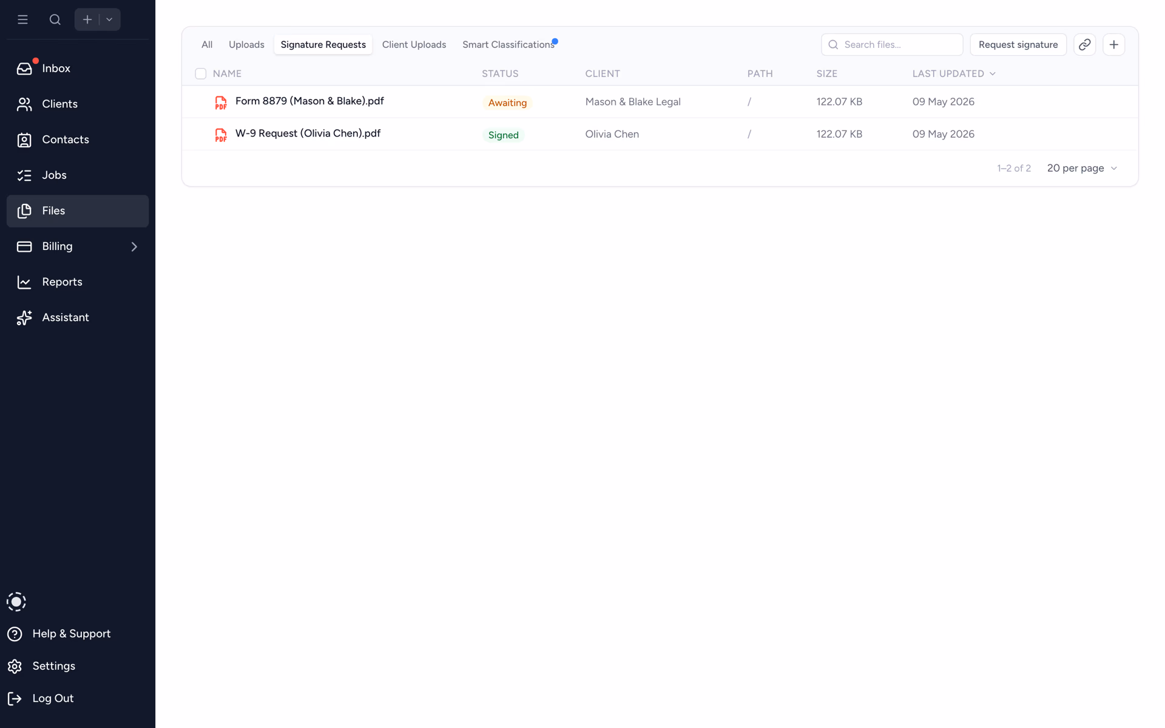Open the 20 per page dropdown
Image resolution: width=1165 pixels, height=728 pixels.
pos(1082,169)
